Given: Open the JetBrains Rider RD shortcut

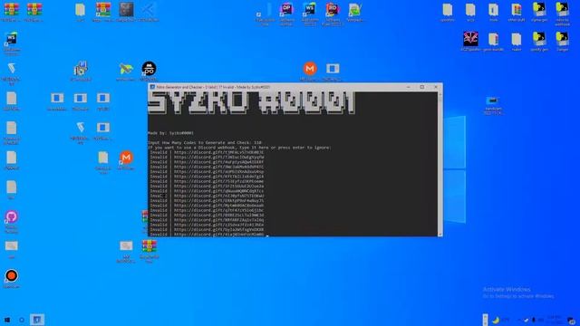Looking at the screenshot, I should pos(333,9).
